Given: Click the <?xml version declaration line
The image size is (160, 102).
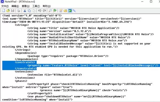Looking at the screenshot, I should (32, 16).
